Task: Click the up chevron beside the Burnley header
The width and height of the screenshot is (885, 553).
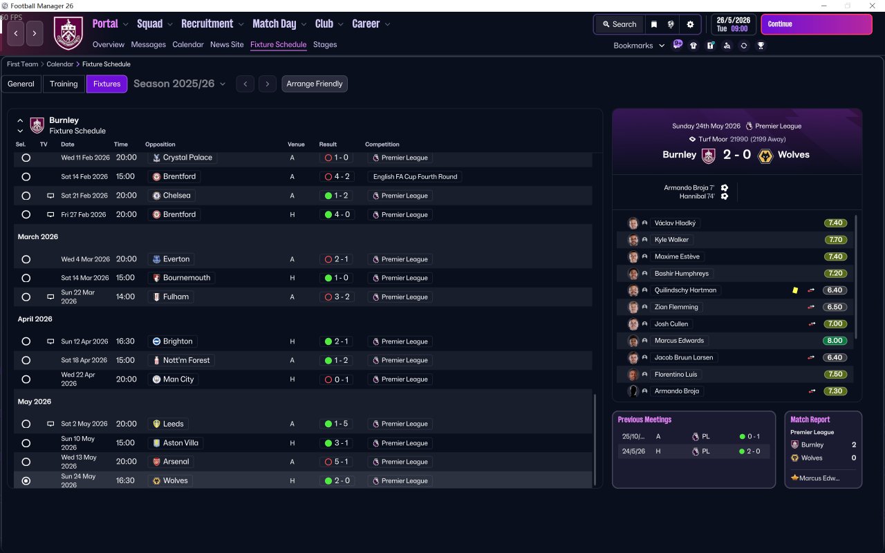Action: 20,120
